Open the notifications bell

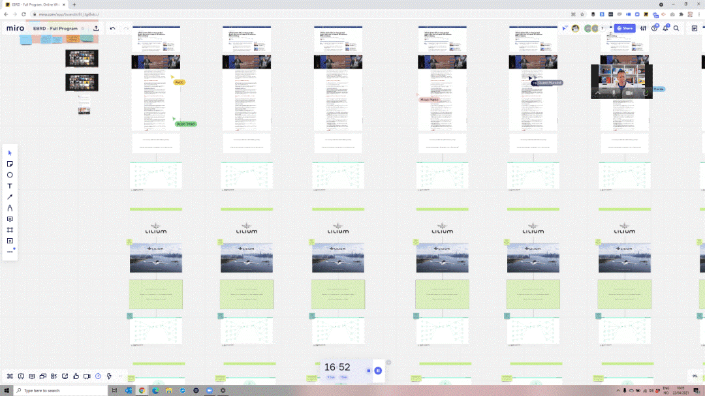pos(665,29)
